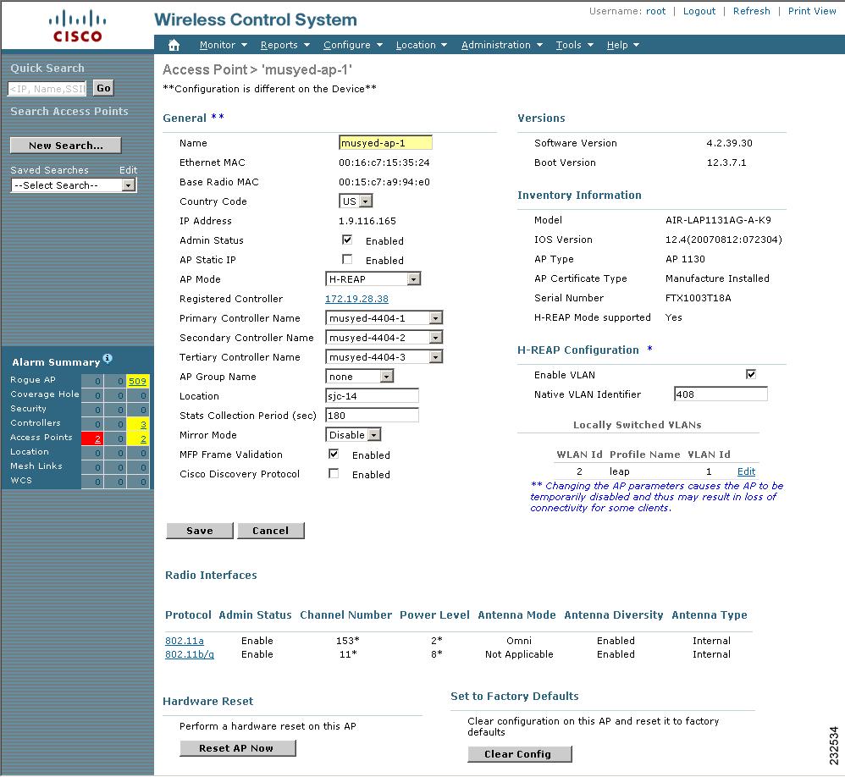The width and height of the screenshot is (845, 777).
Task: Open the Location menu
Action: (422, 45)
